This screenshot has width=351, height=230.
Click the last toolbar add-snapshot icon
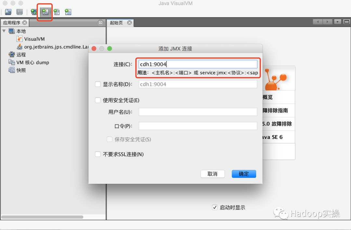[x=68, y=12]
